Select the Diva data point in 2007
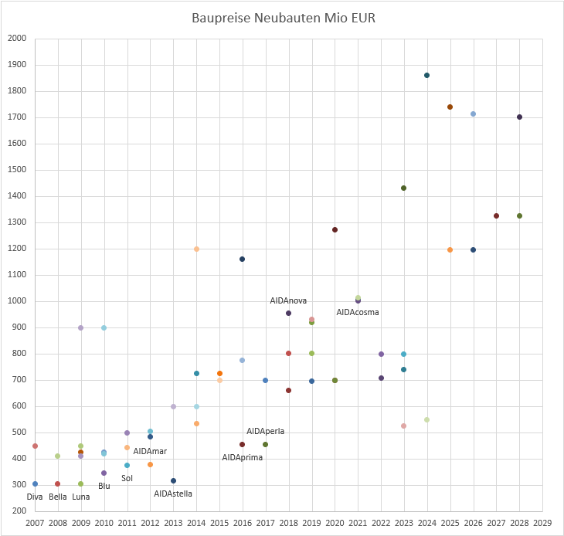The image size is (564, 536). click(x=35, y=483)
